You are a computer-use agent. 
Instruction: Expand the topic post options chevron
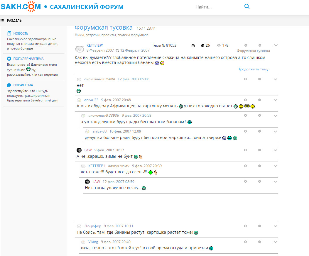pos(276,45)
